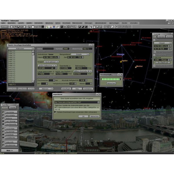Close the Objektfilter panel

[17, 105]
